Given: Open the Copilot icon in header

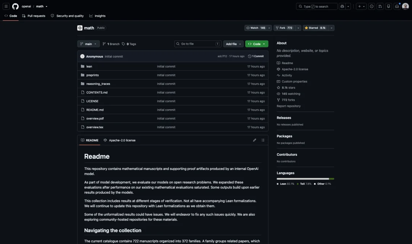Looking at the screenshot, I should tap(342, 6).
